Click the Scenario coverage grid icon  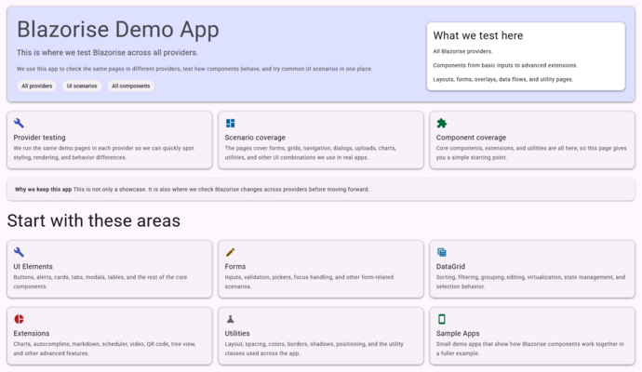point(231,123)
